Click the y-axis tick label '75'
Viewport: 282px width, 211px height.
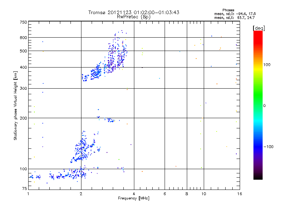[x=25, y=188]
